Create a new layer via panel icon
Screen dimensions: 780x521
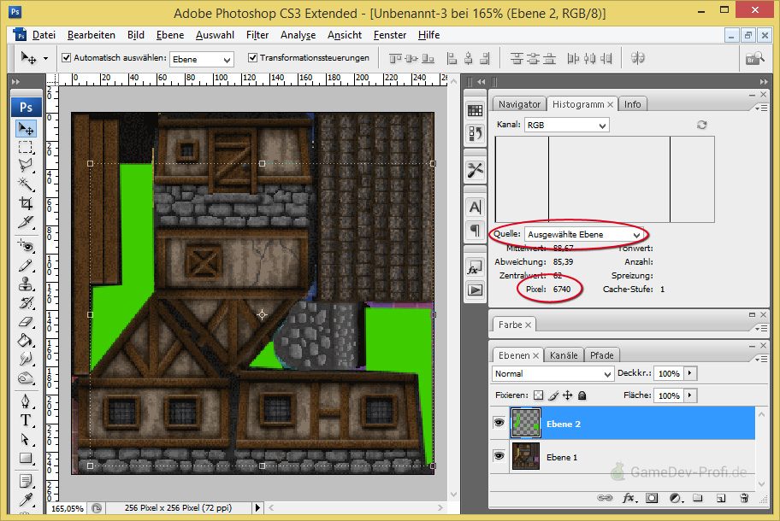(x=720, y=497)
